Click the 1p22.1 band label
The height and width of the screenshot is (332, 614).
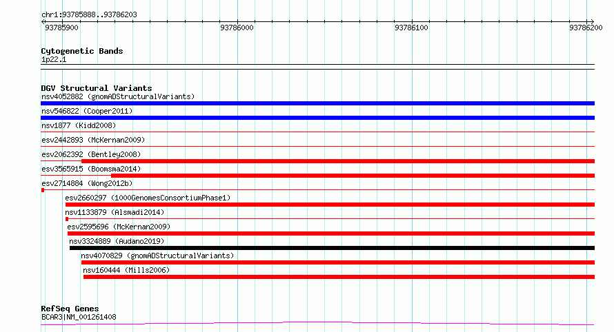54,59
